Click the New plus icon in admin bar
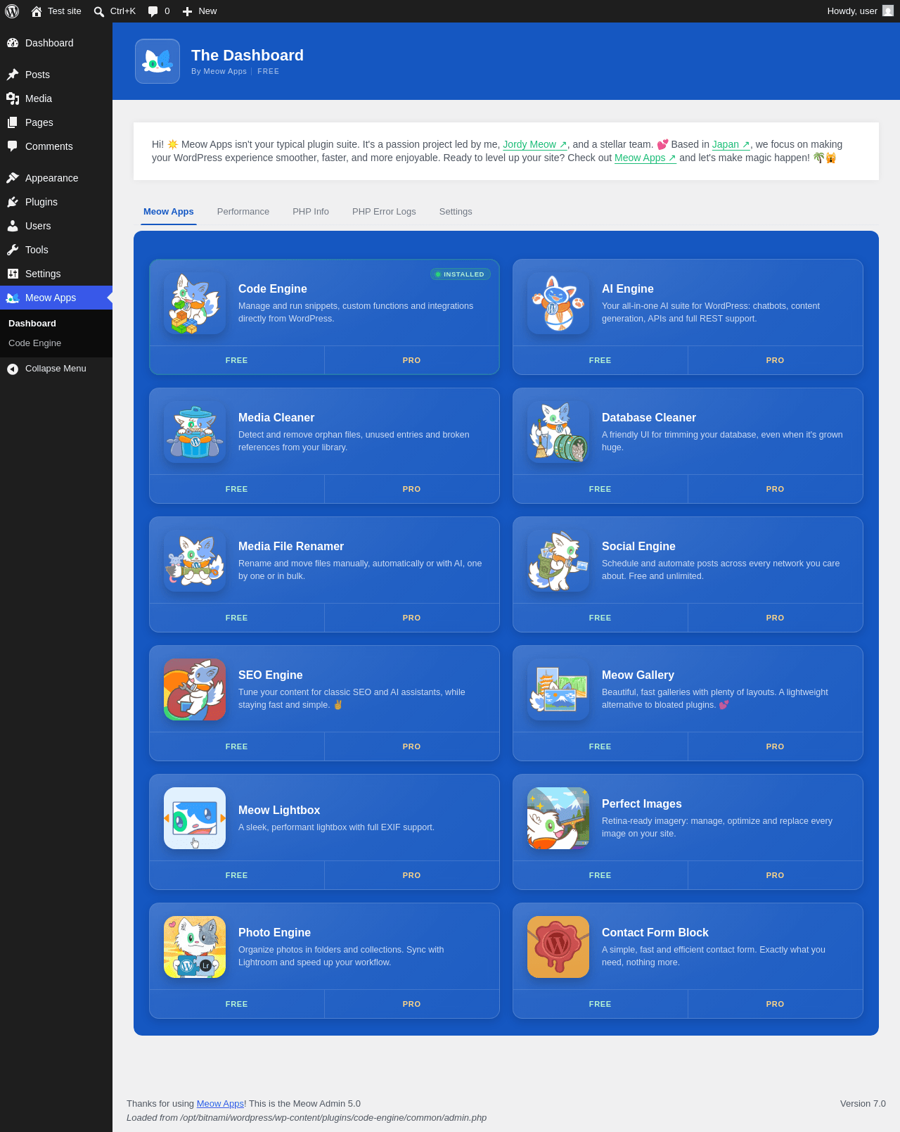 (187, 11)
